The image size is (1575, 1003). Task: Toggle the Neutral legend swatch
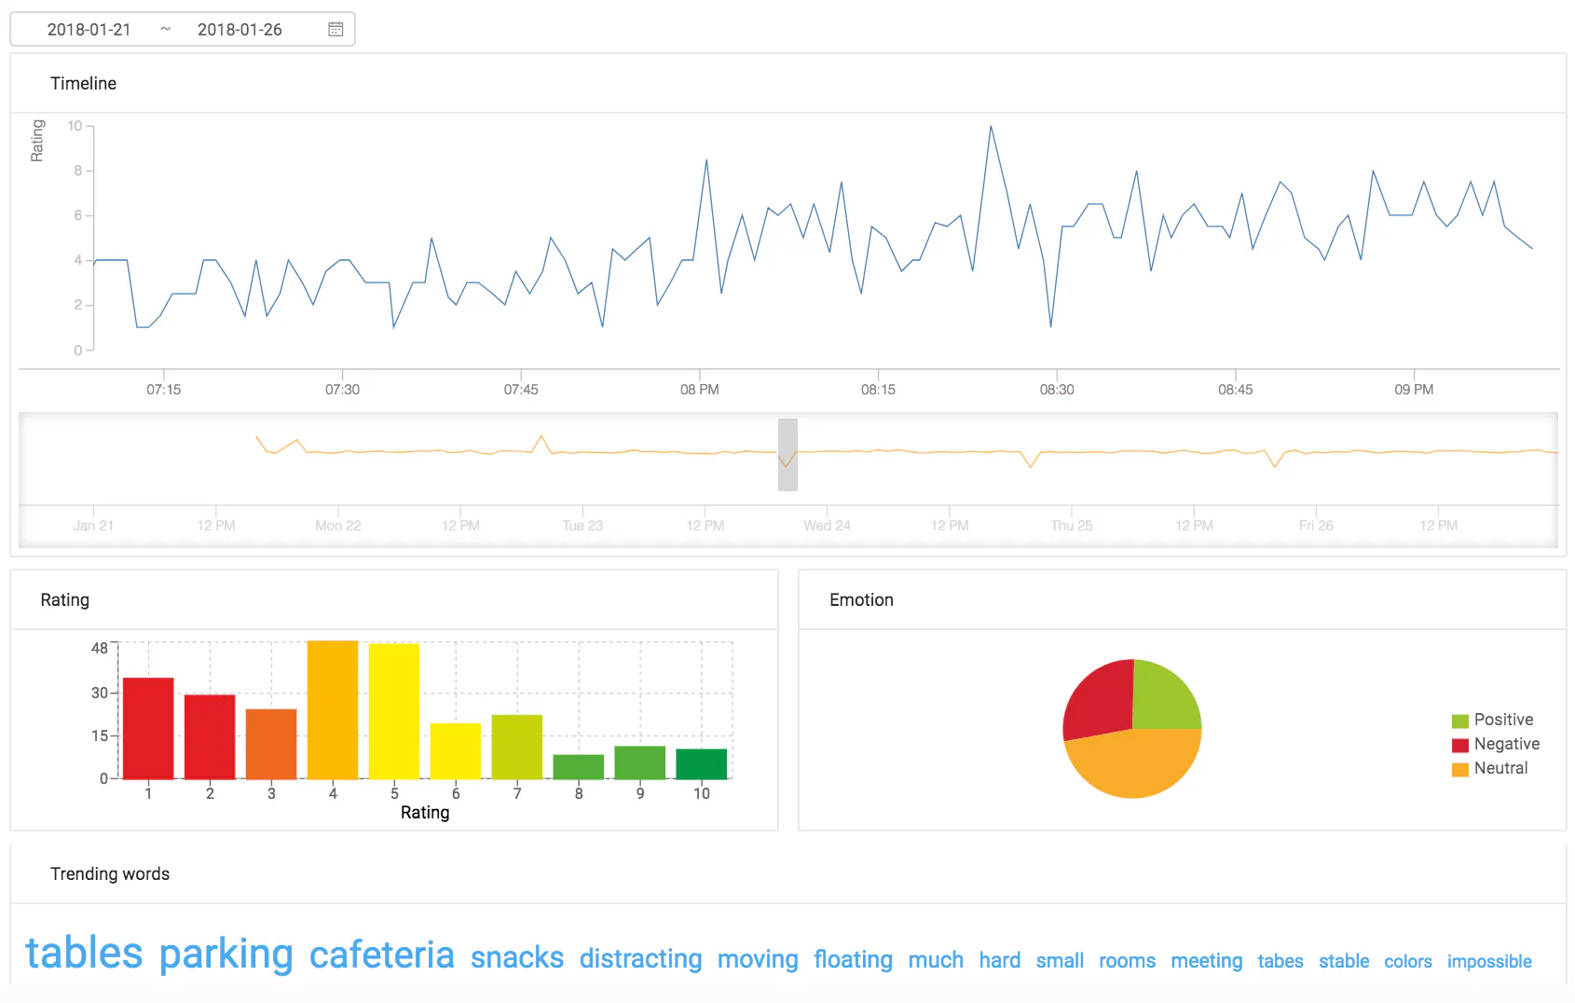(1459, 769)
